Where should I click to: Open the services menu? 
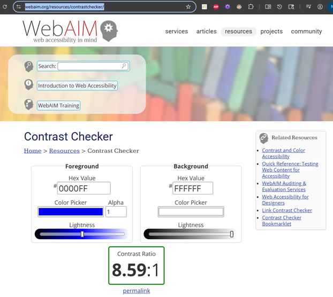coord(177,32)
